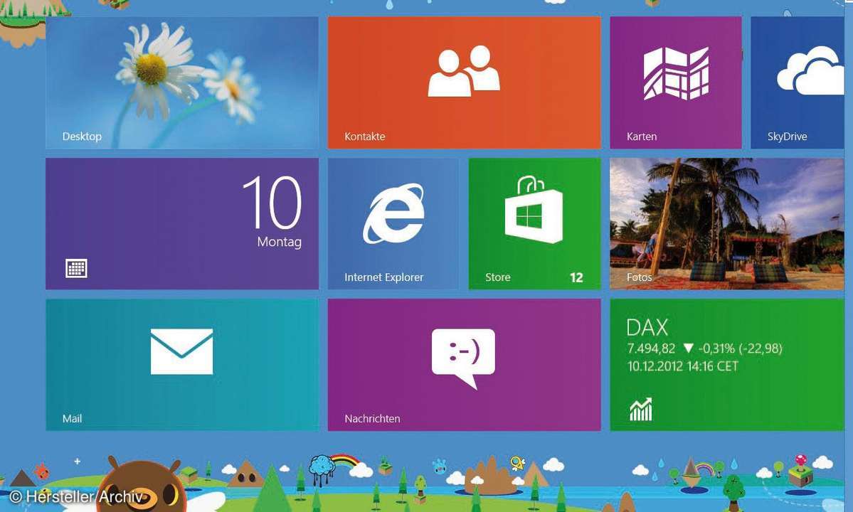Open the Nachrichten smiley speech bubble
Viewport: 853px width, 512px height.
pyautogui.click(x=463, y=358)
